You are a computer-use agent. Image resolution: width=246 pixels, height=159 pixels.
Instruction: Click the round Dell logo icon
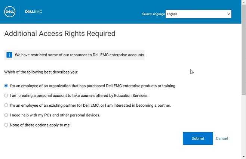10,12
